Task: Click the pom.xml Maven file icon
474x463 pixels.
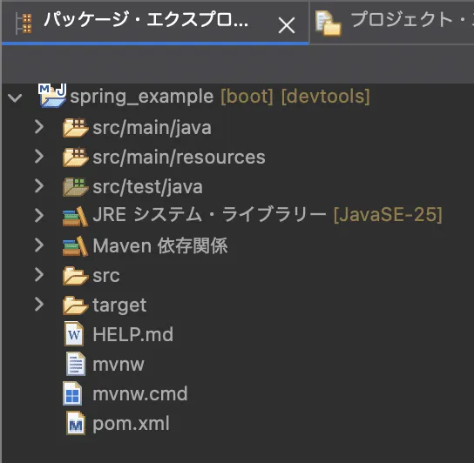Action: pos(75,424)
